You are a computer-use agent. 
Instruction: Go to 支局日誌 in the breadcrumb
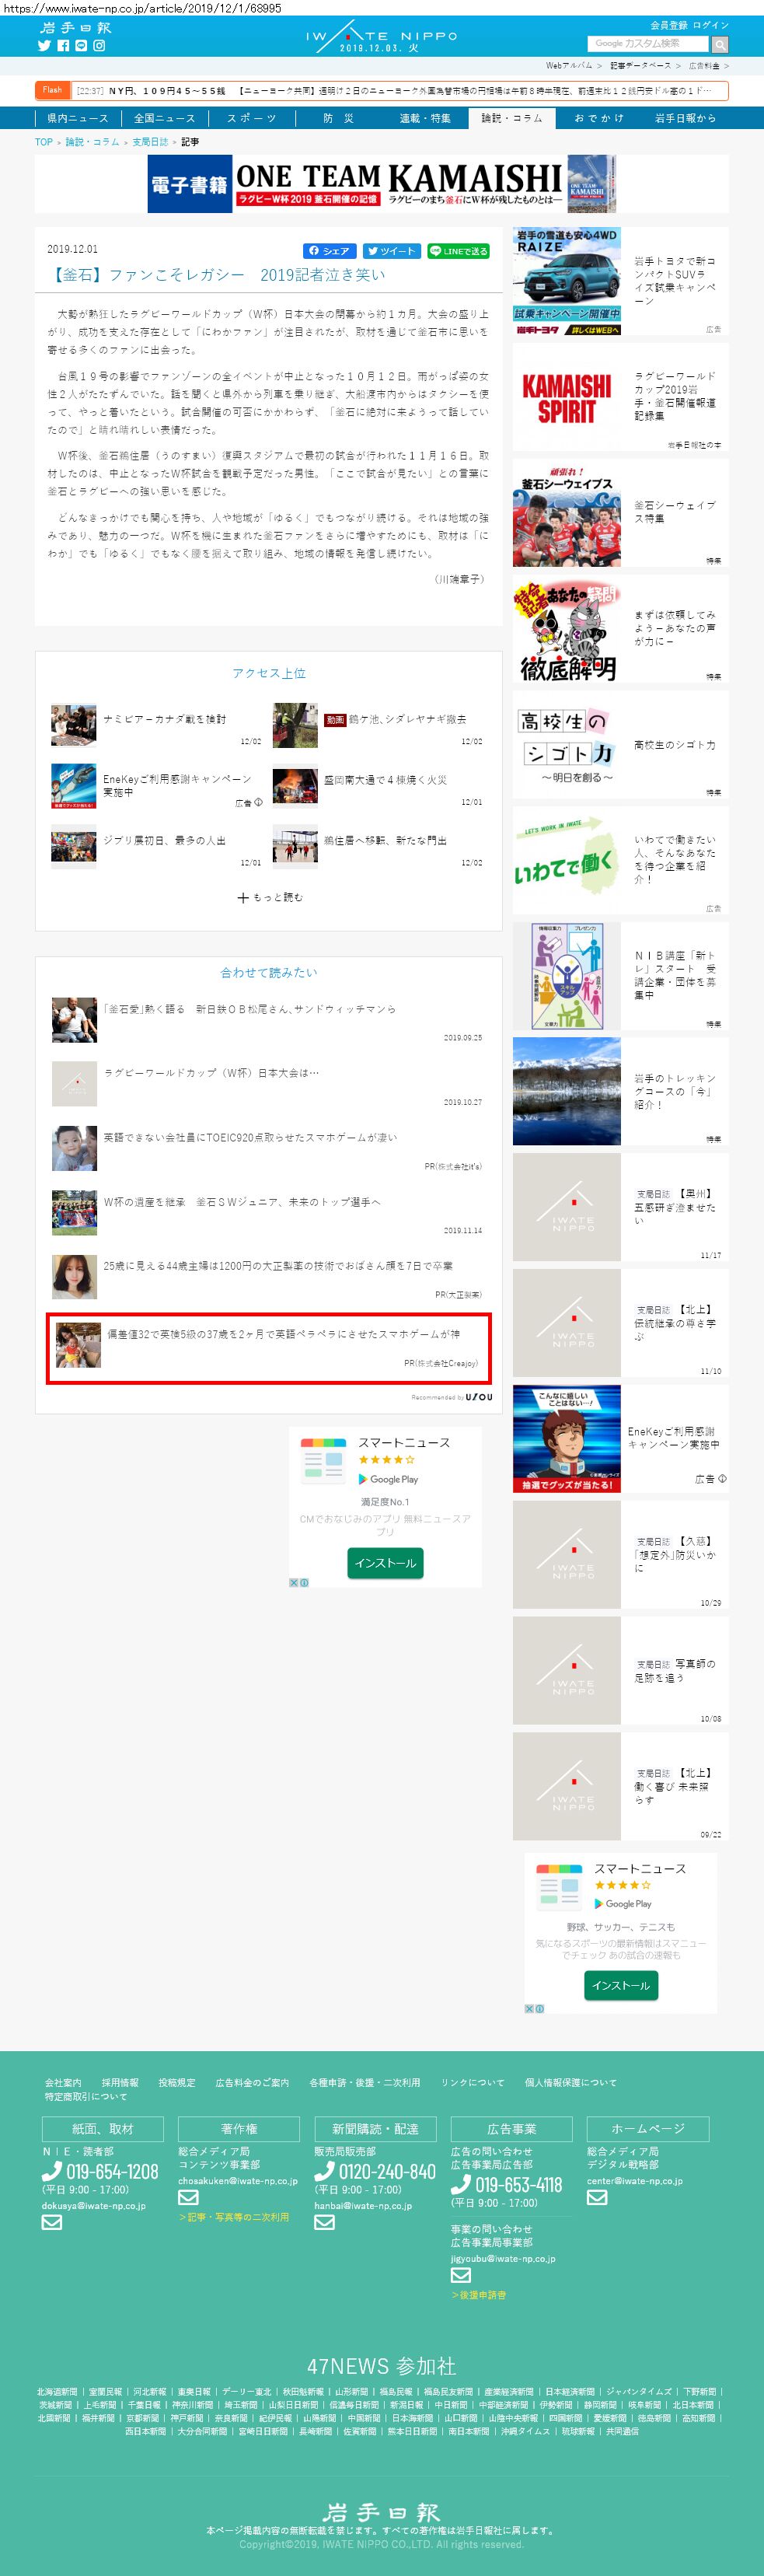click(150, 142)
